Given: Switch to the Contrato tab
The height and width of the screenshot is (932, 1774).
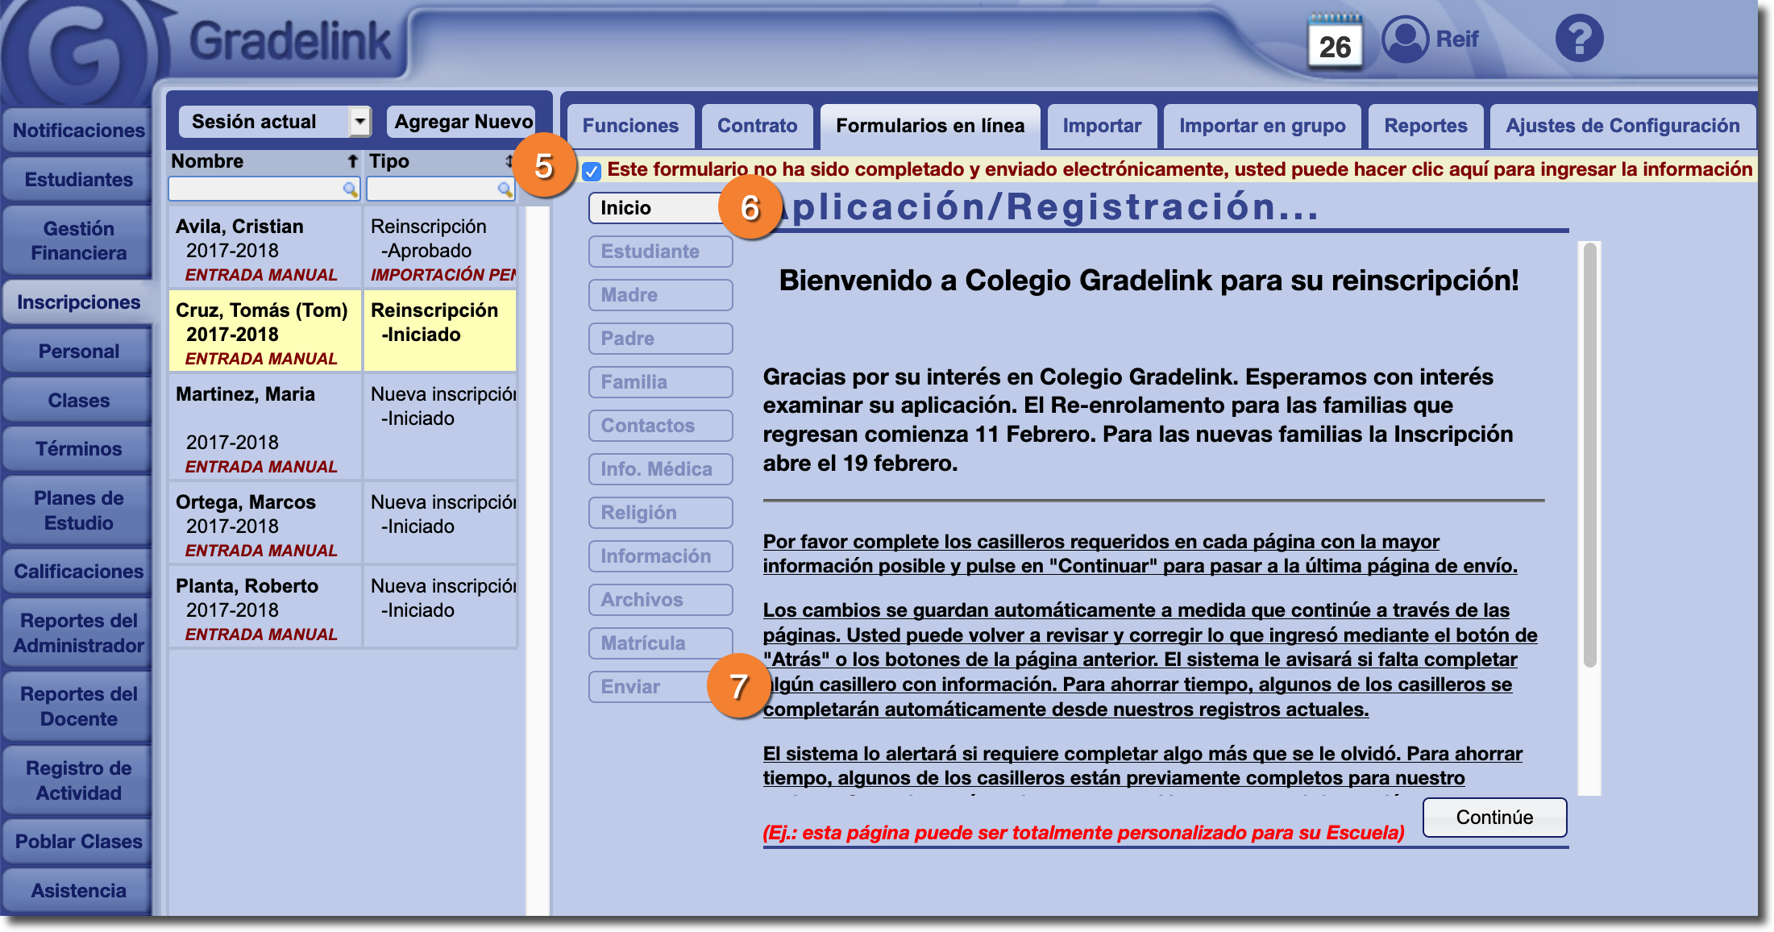Looking at the screenshot, I should tap(757, 126).
